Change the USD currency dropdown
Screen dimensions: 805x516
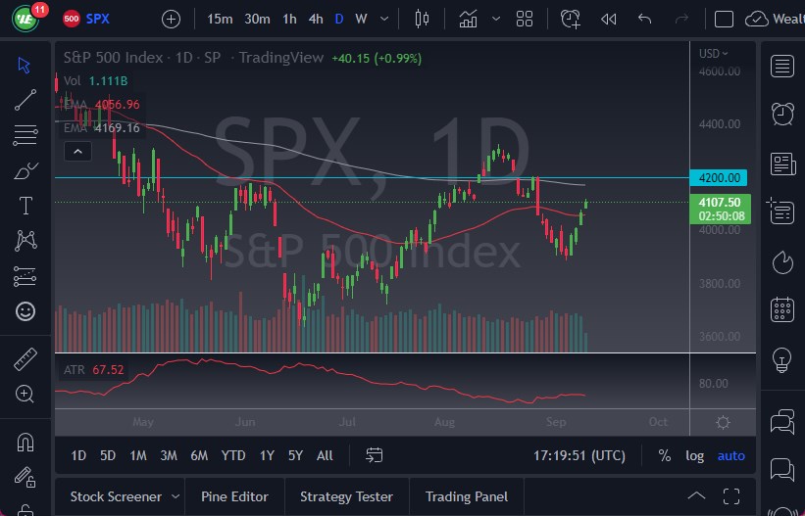point(714,53)
